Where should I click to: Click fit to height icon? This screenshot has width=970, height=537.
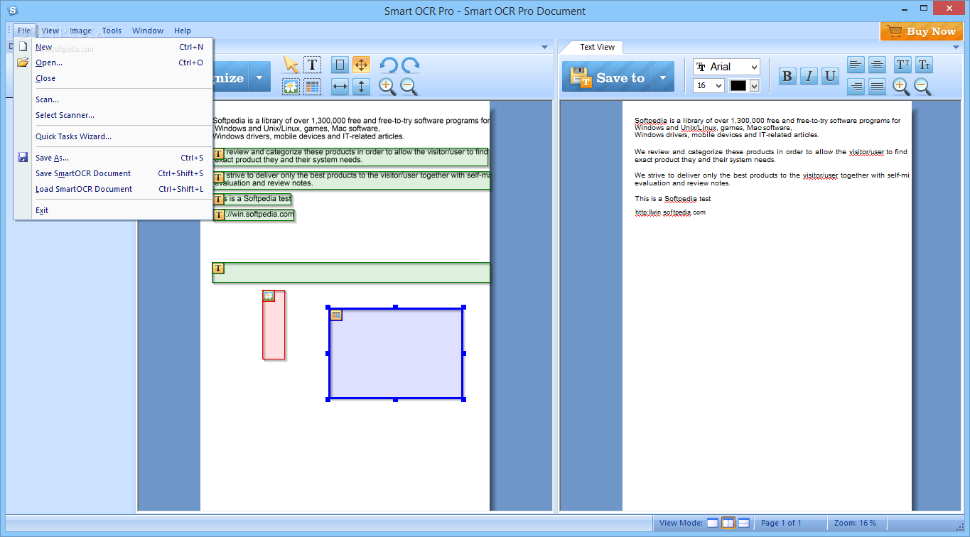361,87
